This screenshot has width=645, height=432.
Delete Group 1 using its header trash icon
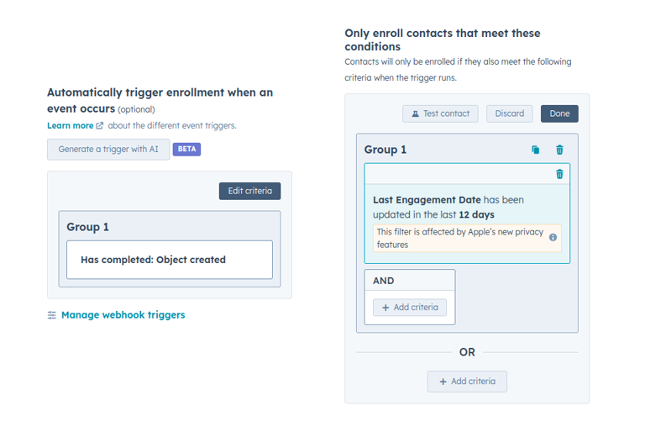(x=560, y=150)
